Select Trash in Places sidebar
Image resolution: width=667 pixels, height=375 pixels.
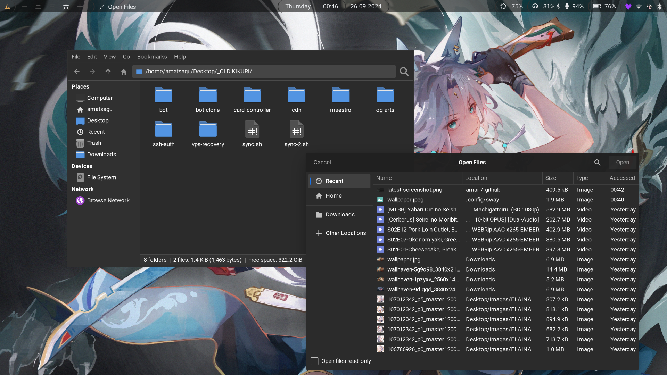(94, 143)
